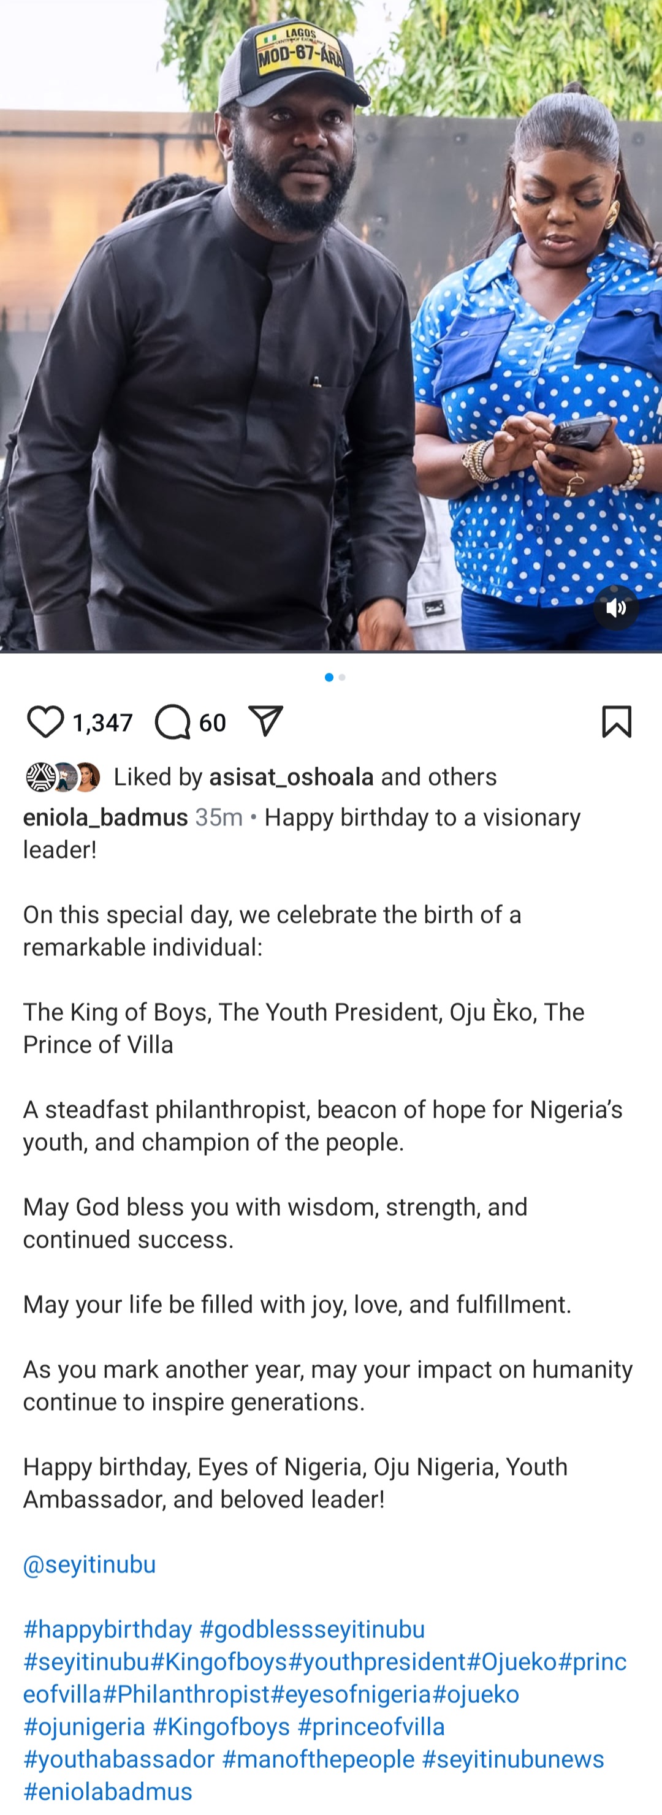This screenshot has width=662, height=1815.
Task: Tap the #manofthepeople hashtag
Action: tap(318, 1759)
